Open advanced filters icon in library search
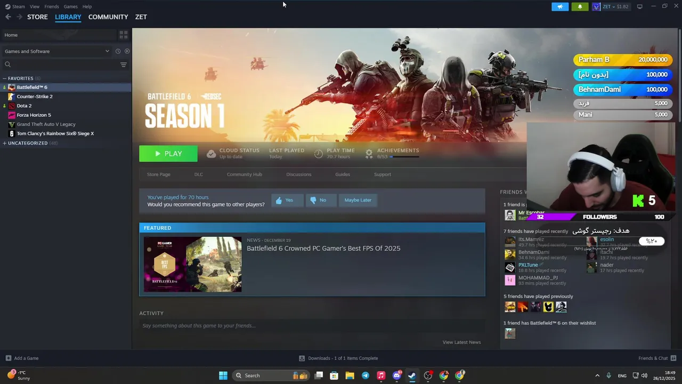Screen dimensions: 682x384 point(123,65)
